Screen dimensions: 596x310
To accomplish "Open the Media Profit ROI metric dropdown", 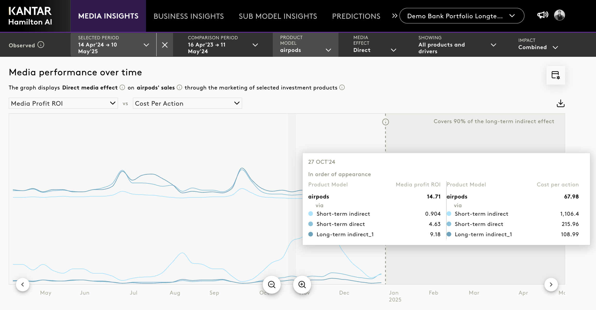I will [x=63, y=103].
